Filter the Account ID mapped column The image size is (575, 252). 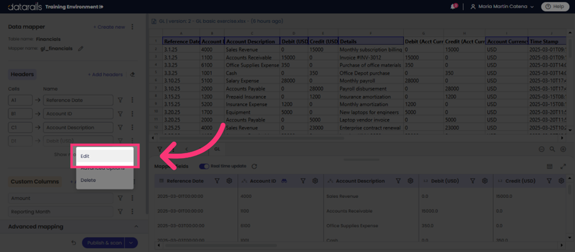pos(303,181)
